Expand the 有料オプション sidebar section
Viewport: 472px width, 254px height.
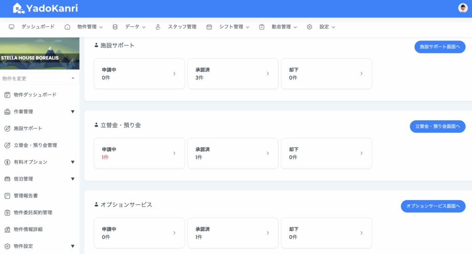(72, 162)
